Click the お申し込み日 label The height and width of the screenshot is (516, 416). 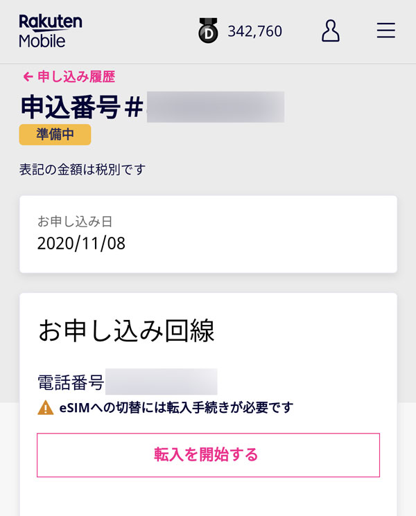(x=75, y=222)
